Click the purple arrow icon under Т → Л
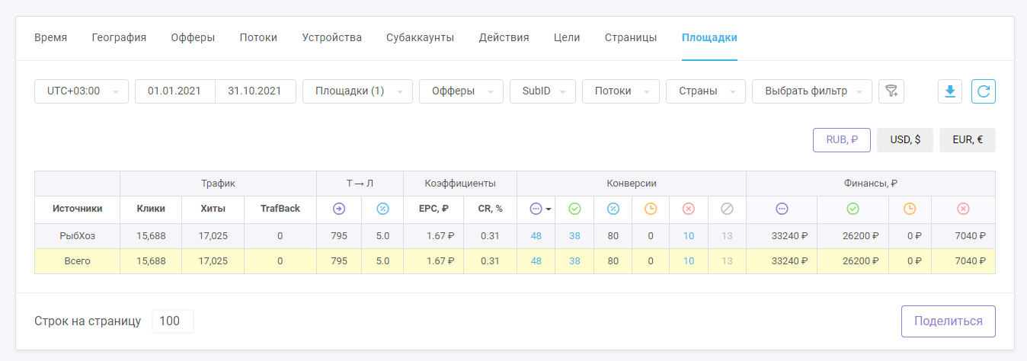Image resolution: width=1027 pixels, height=361 pixels. [x=339, y=209]
